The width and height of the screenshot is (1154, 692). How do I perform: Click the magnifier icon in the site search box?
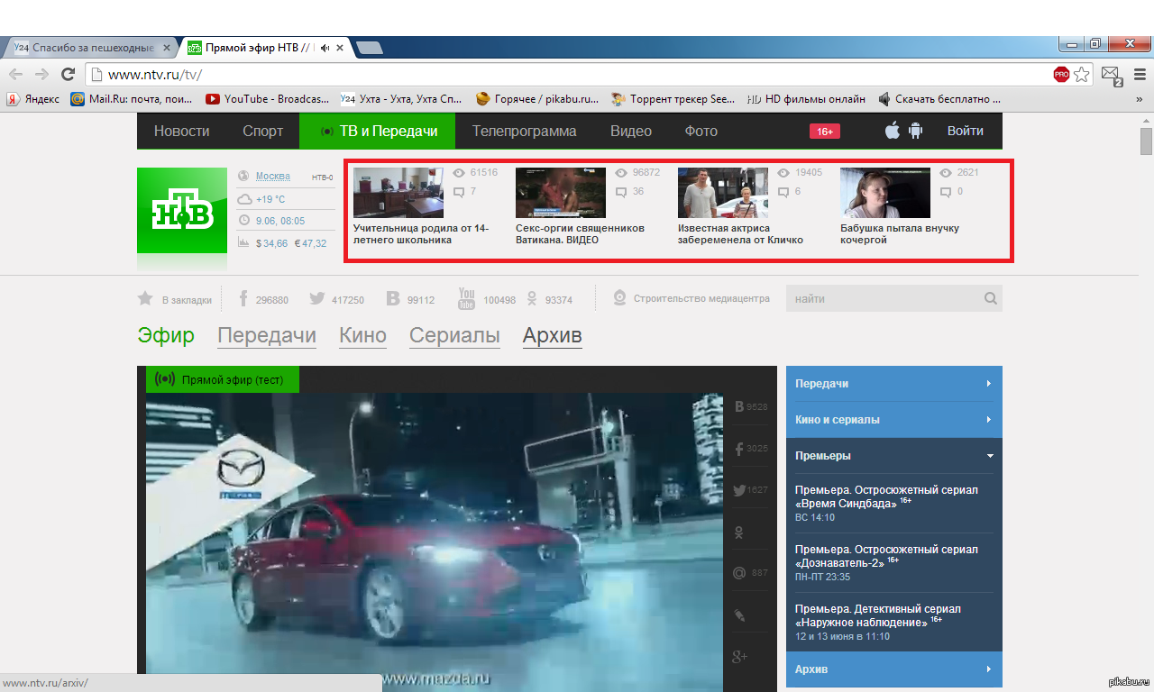coord(990,299)
